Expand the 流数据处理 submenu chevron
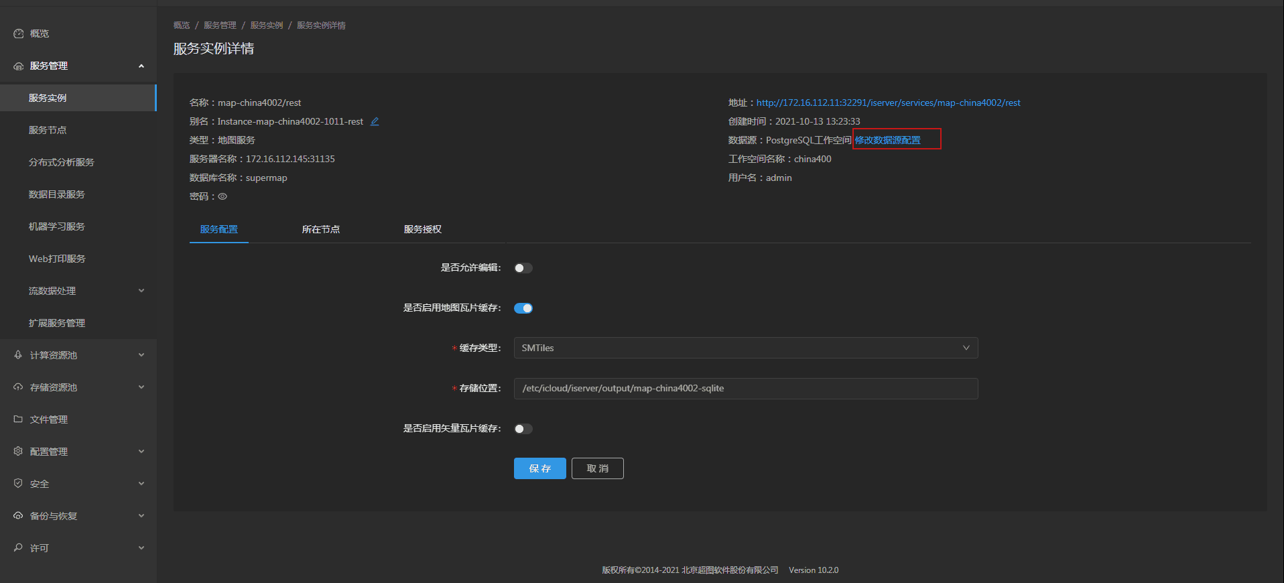The image size is (1284, 583). 141,291
